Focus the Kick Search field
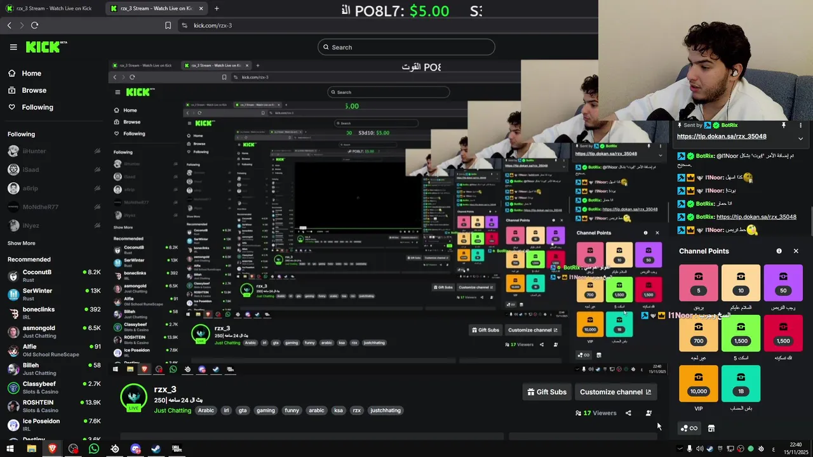813x457 pixels. tap(406, 47)
